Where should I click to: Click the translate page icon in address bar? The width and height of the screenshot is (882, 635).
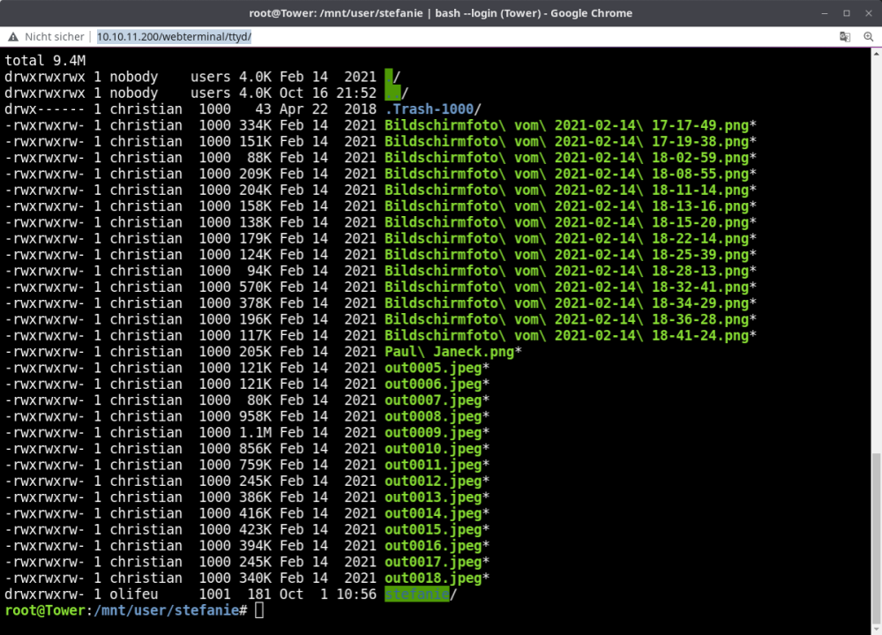[x=845, y=36]
